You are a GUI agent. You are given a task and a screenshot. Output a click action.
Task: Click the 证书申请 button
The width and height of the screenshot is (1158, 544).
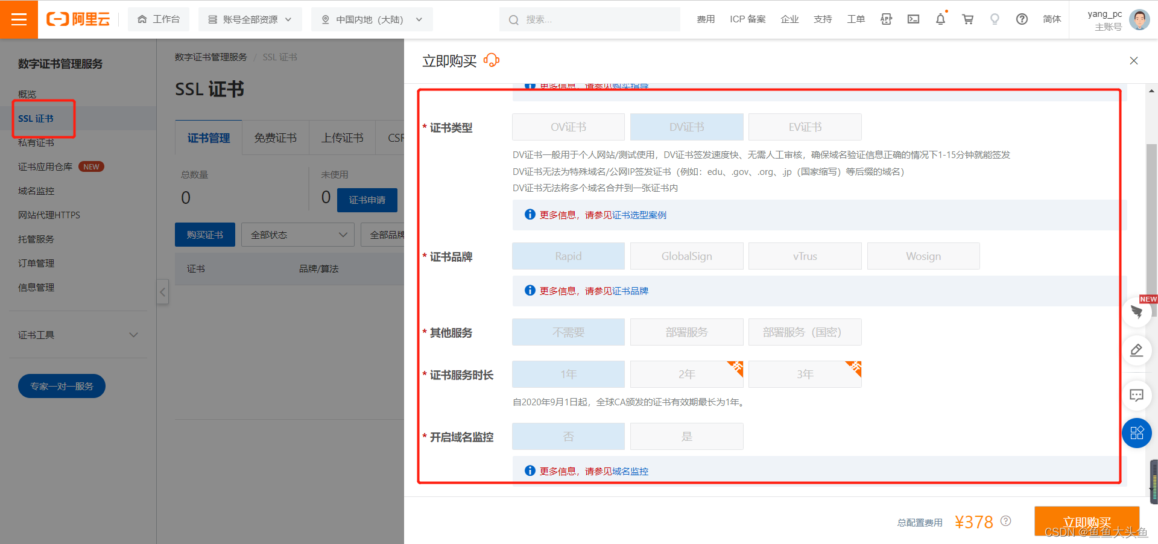click(x=367, y=200)
